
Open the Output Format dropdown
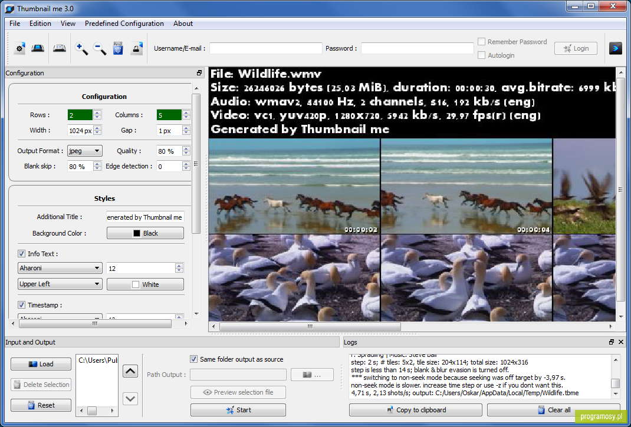[84, 151]
